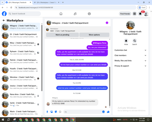Open the Home feed icon
Image resolution: width=152 pixels, height=122 pixels.
click(x=61, y=14)
